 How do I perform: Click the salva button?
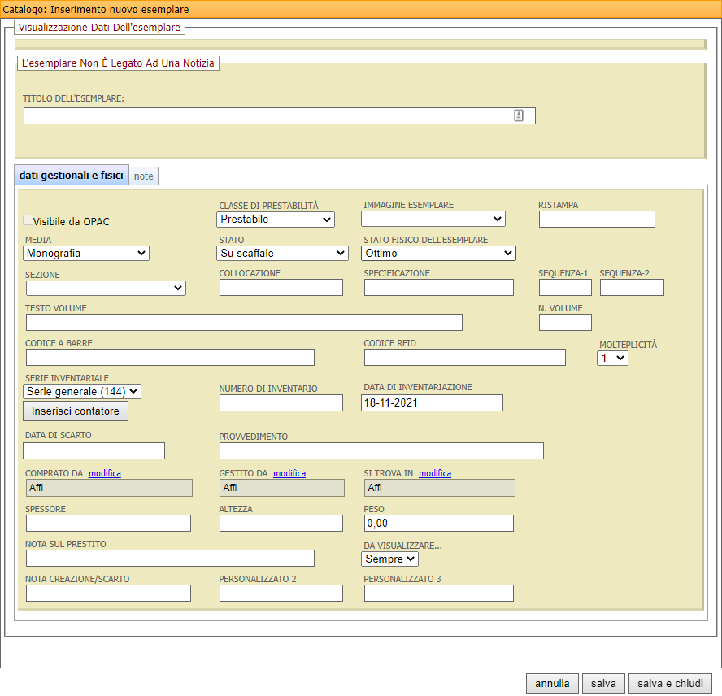click(603, 683)
